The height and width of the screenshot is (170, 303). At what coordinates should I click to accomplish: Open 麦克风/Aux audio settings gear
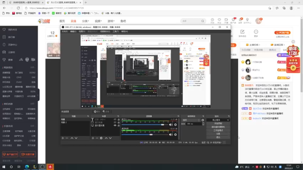tap(175, 125)
